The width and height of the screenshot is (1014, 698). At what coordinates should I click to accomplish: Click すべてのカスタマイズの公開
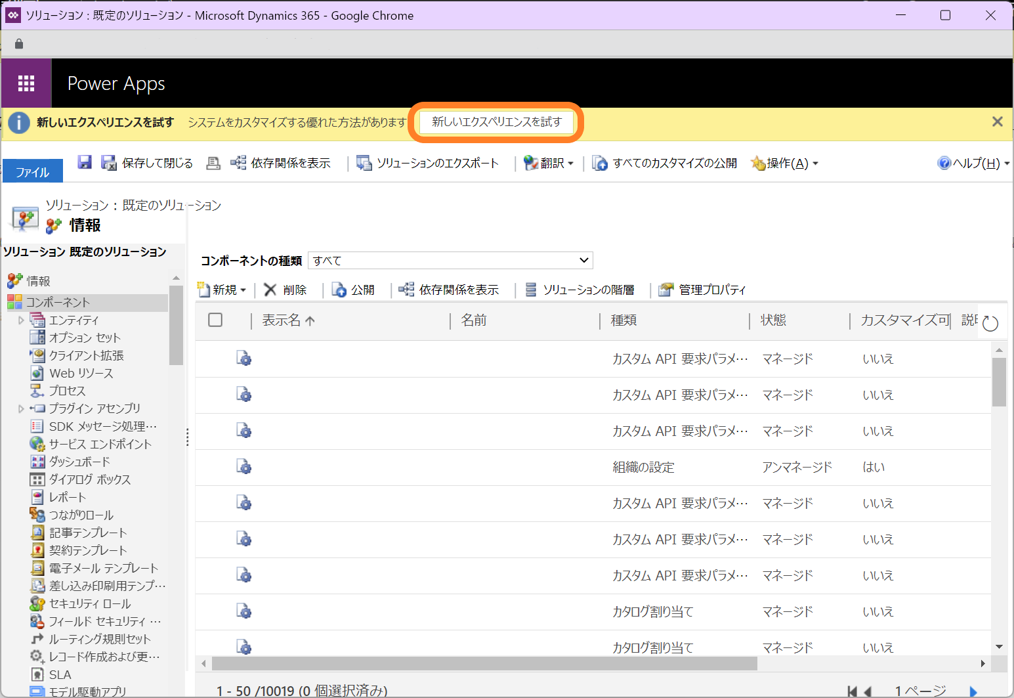click(x=665, y=163)
